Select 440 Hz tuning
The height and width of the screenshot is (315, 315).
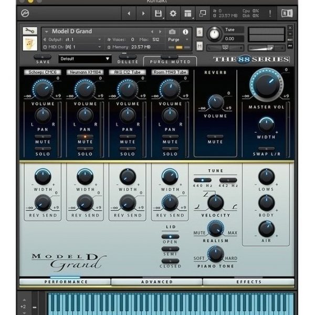tap(203, 180)
